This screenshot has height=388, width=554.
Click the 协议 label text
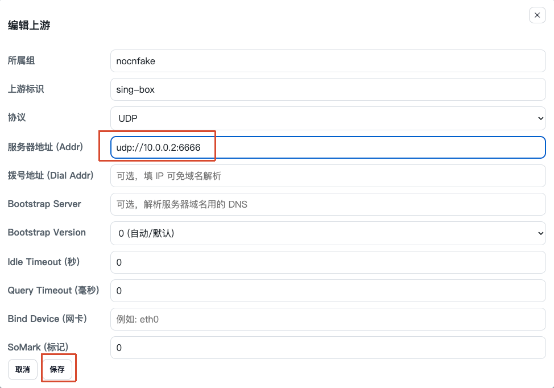point(17,117)
